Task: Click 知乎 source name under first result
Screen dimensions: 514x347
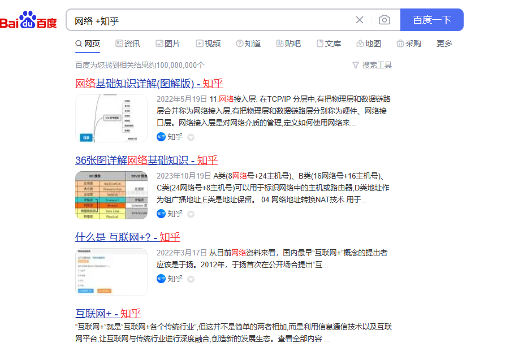Action: click(x=175, y=137)
